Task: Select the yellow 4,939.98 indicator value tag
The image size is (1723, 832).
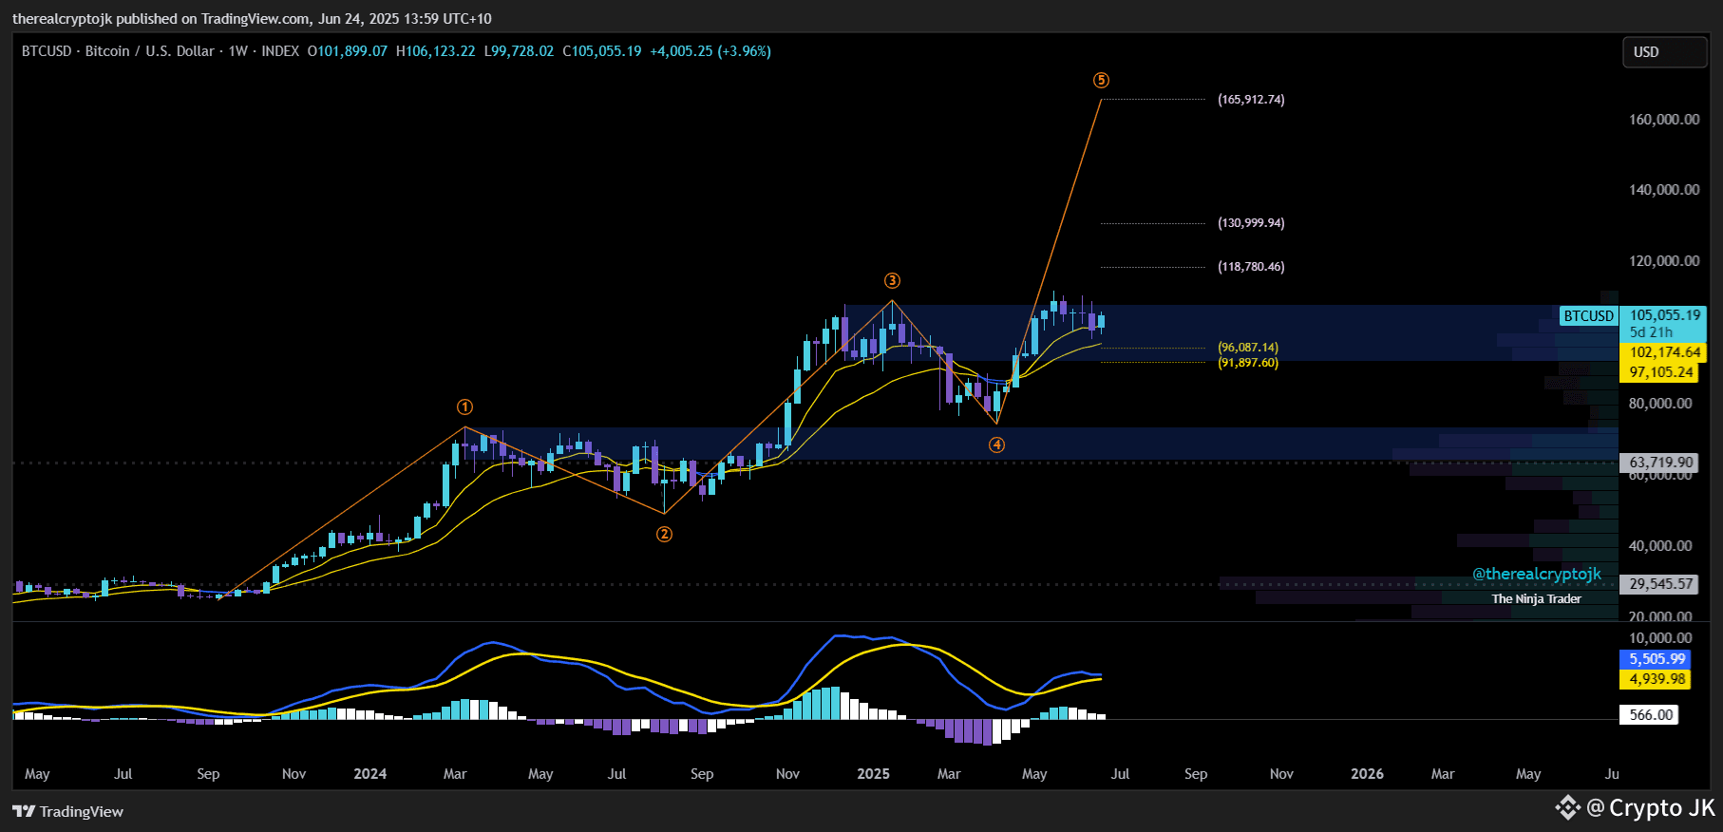Action: [1657, 679]
